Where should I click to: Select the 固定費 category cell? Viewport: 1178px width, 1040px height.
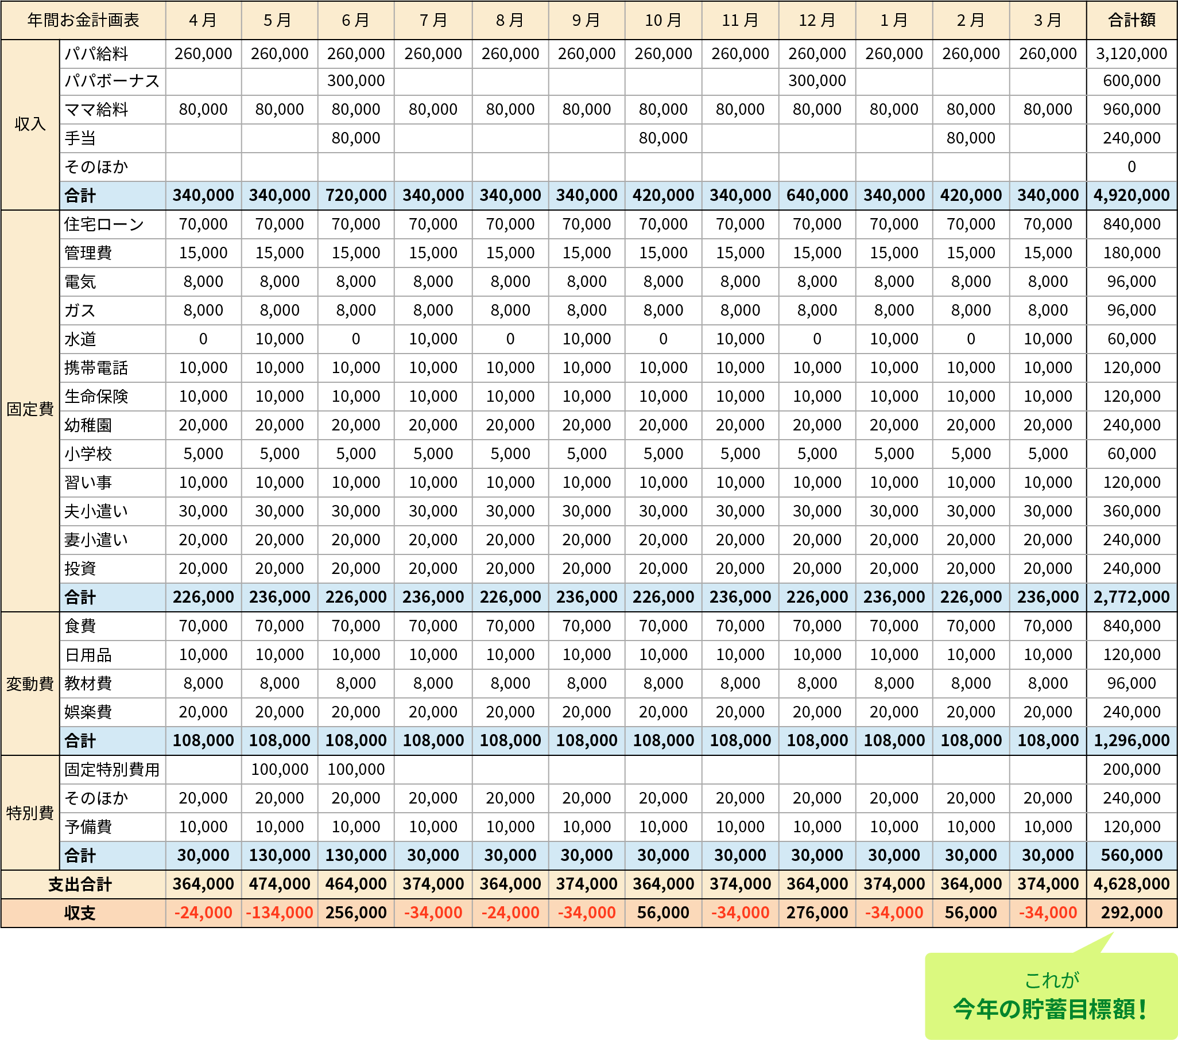coord(30,410)
